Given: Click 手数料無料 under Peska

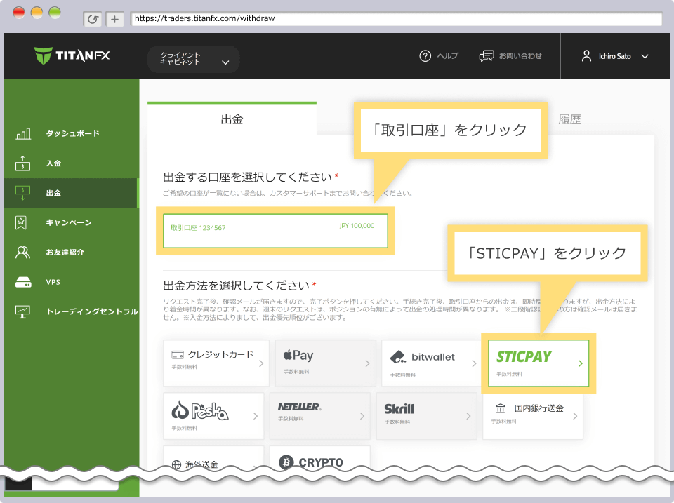Looking at the screenshot, I should 185,428.
